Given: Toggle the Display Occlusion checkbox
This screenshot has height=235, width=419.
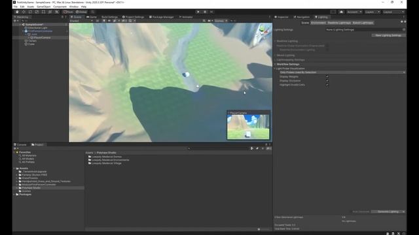Looking at the screenshot, I should tap(327, 81).
